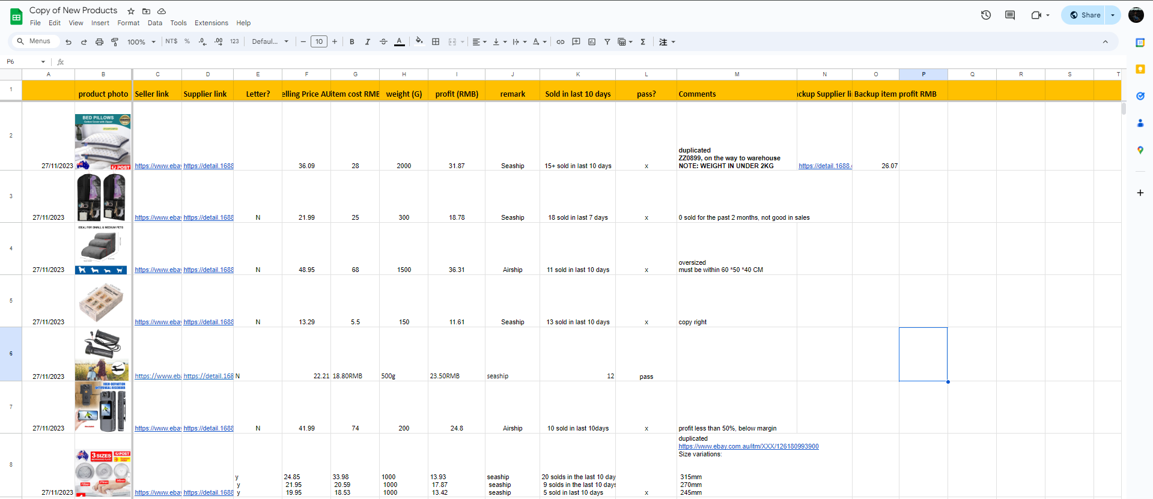This screenshot has width=1153, height=499.
Task: Toggle bold formatting
Action: click(352, 41)
